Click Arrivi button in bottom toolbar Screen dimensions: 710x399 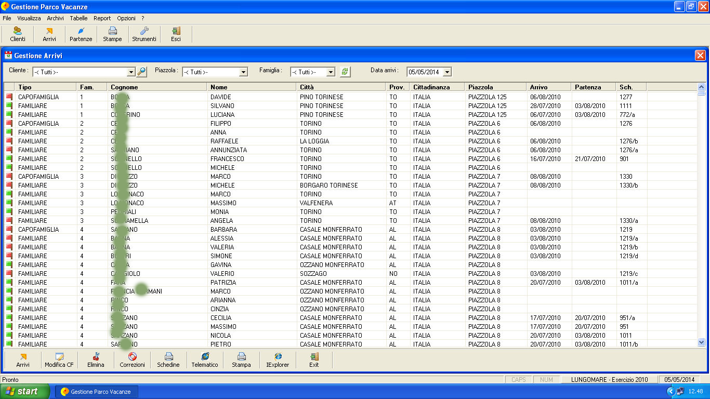pyautogui.click(x=23, y=360)
